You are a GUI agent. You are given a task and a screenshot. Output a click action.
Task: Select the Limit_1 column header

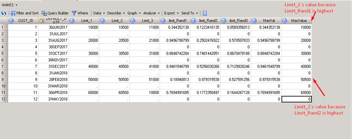(x=84, y=21)
